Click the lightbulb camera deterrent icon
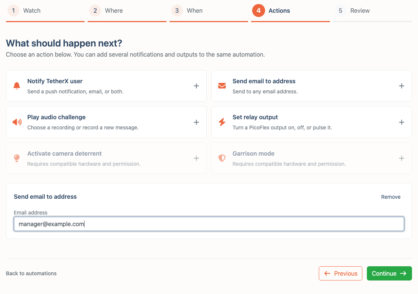The image size is (418, 294). pos(17,158)
